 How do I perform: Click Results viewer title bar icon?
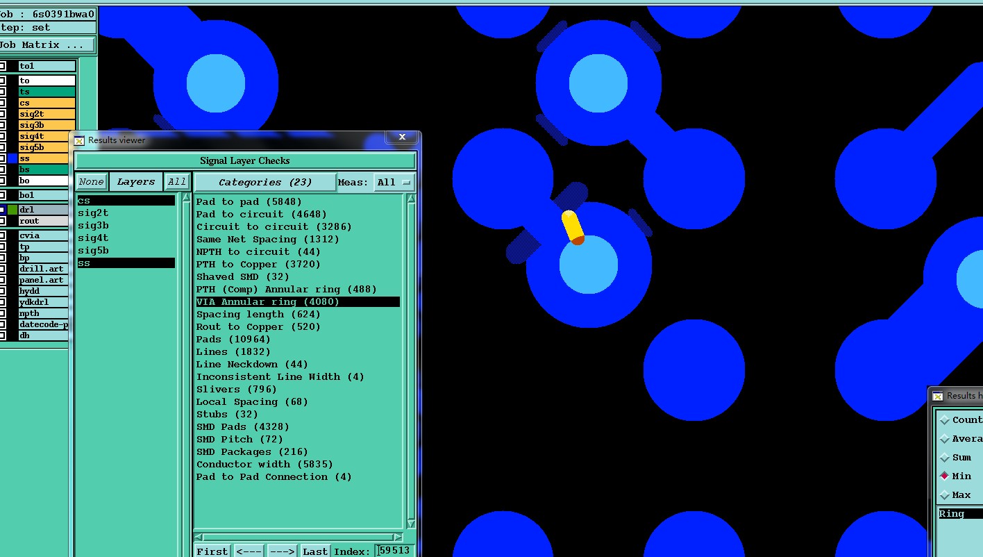[79, 140]
